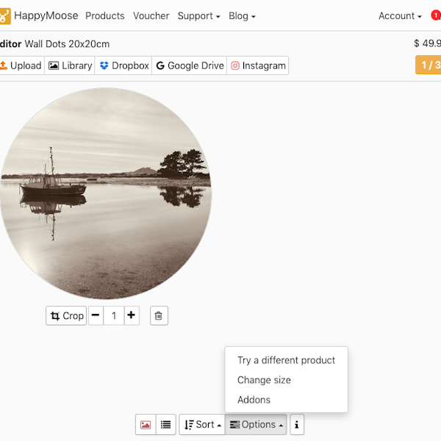
Task: Import photos from Dropbox
Action: [x=124, y=65]
